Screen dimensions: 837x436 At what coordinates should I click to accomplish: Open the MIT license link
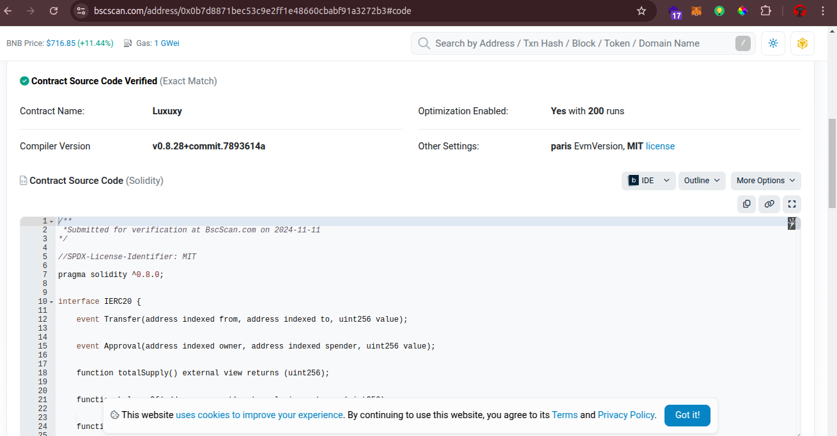tap(660, 146)
